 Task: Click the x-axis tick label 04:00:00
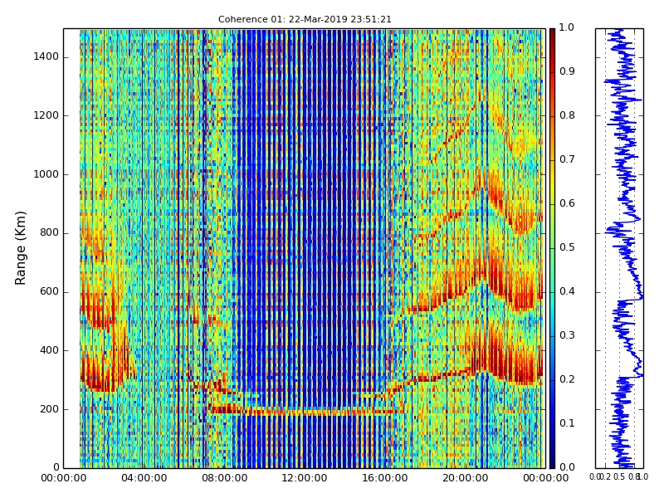point(144,479)
